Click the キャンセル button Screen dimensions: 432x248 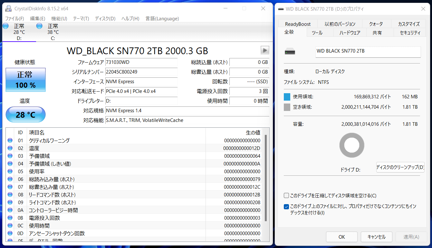tap(377, 237)
